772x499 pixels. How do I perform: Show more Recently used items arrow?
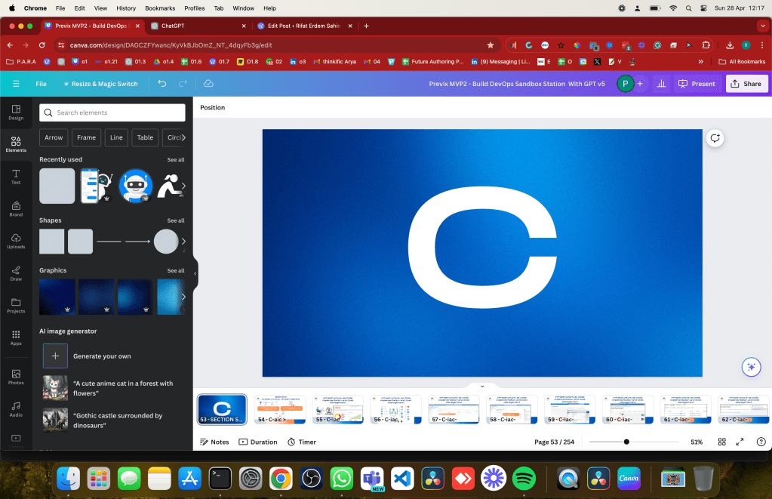(x=183, y=186)
